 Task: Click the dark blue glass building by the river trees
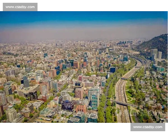click(x=113, y=70)
